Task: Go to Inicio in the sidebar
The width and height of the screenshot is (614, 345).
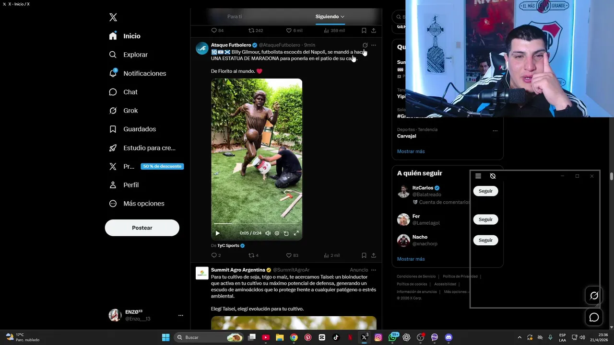Action: pyautogui.click(x=125, y=36)
